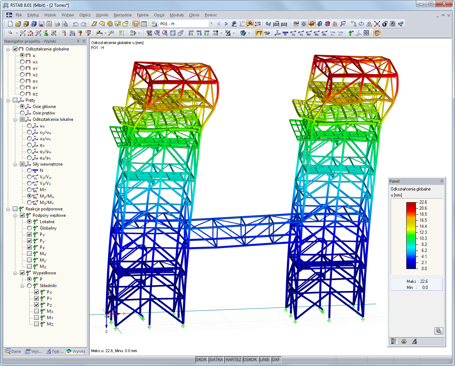Open the PO1 - H load case dropdown
The height and width of the screenshot is (366, 455).
click(211, 24)
